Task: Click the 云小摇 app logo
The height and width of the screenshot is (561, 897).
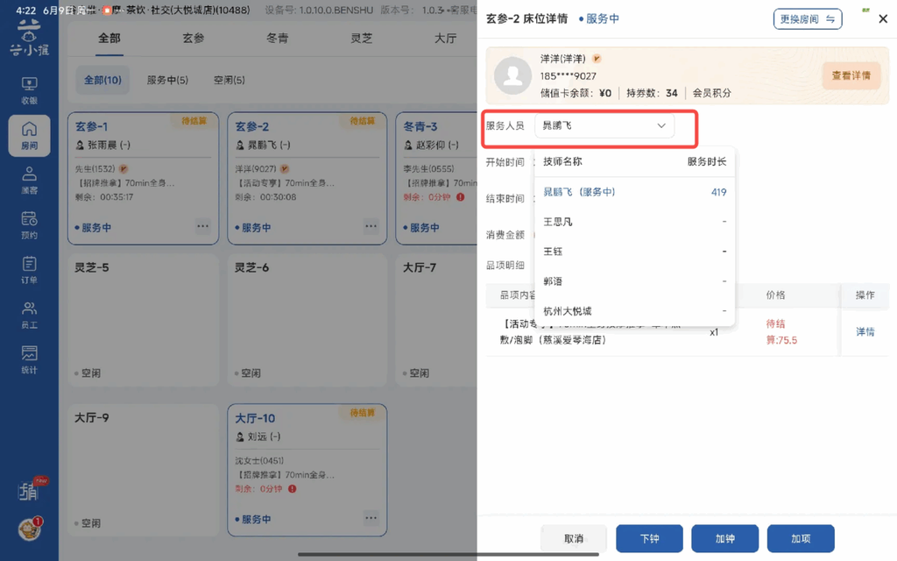Action: pos(29,38)
